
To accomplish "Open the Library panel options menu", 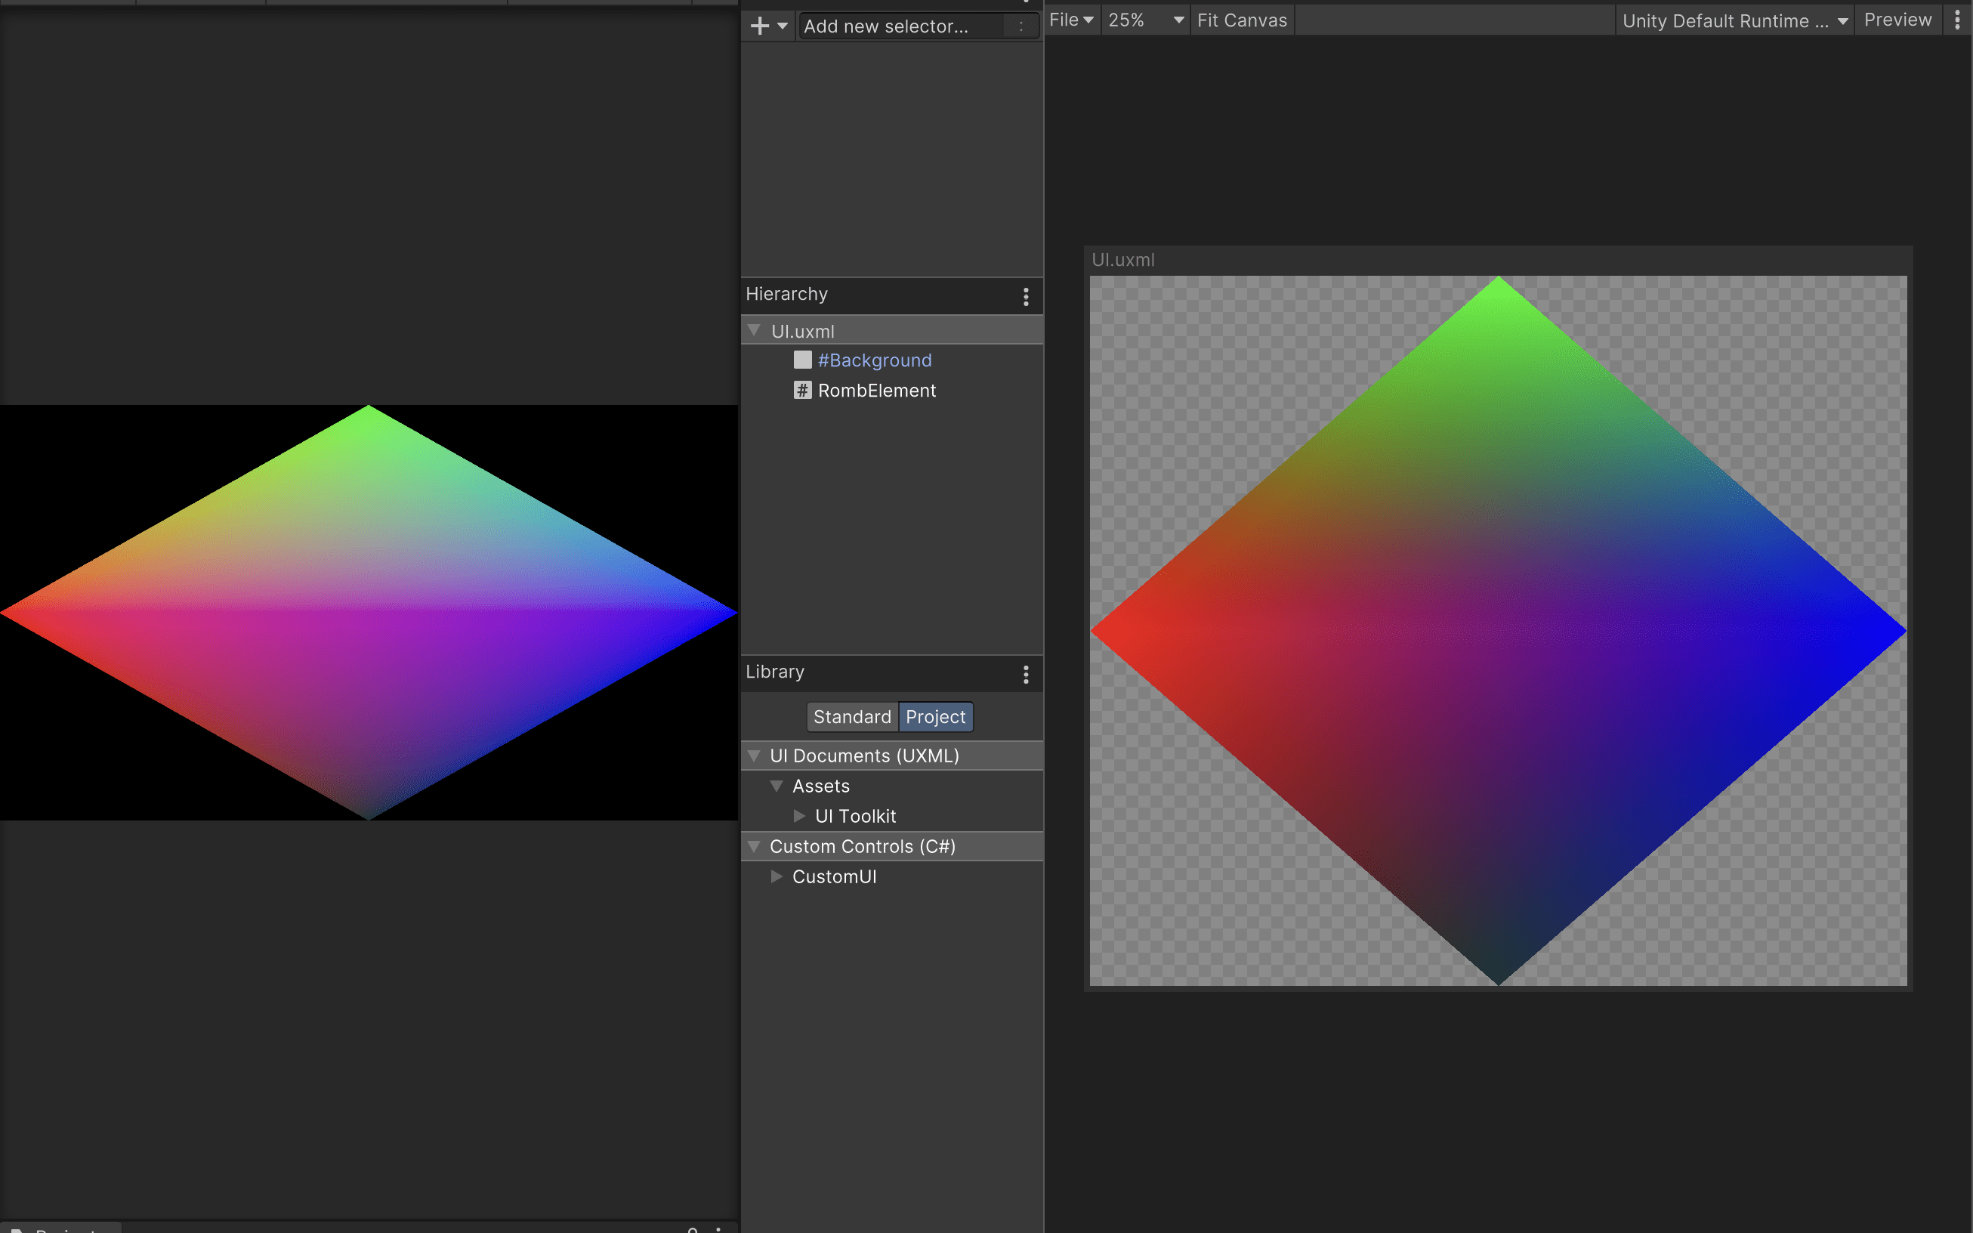I will click(x=1026, y=674).
